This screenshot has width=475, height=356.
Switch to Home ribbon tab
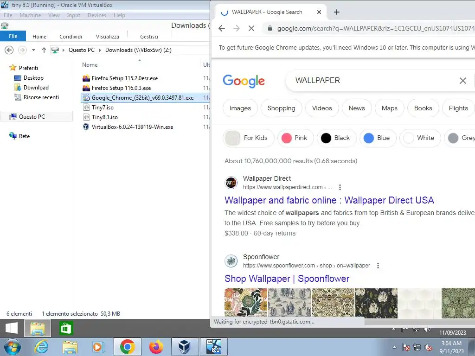point(39,37)
